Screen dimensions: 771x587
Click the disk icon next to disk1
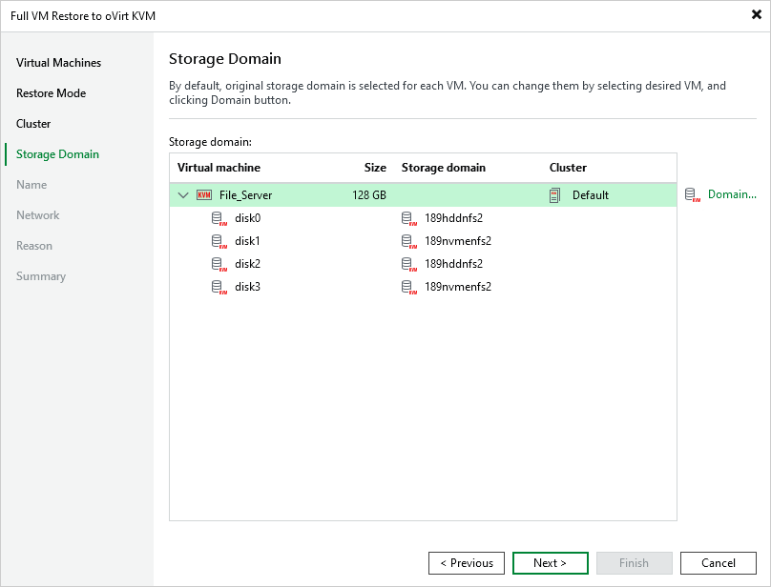coord(219,241)
